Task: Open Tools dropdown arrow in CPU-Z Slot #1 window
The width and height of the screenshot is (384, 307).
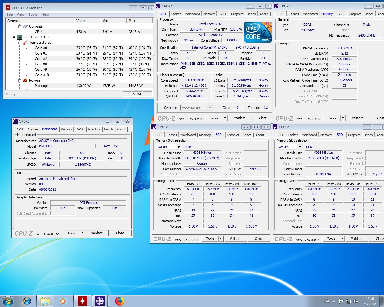Action: (x=221, y=239)
